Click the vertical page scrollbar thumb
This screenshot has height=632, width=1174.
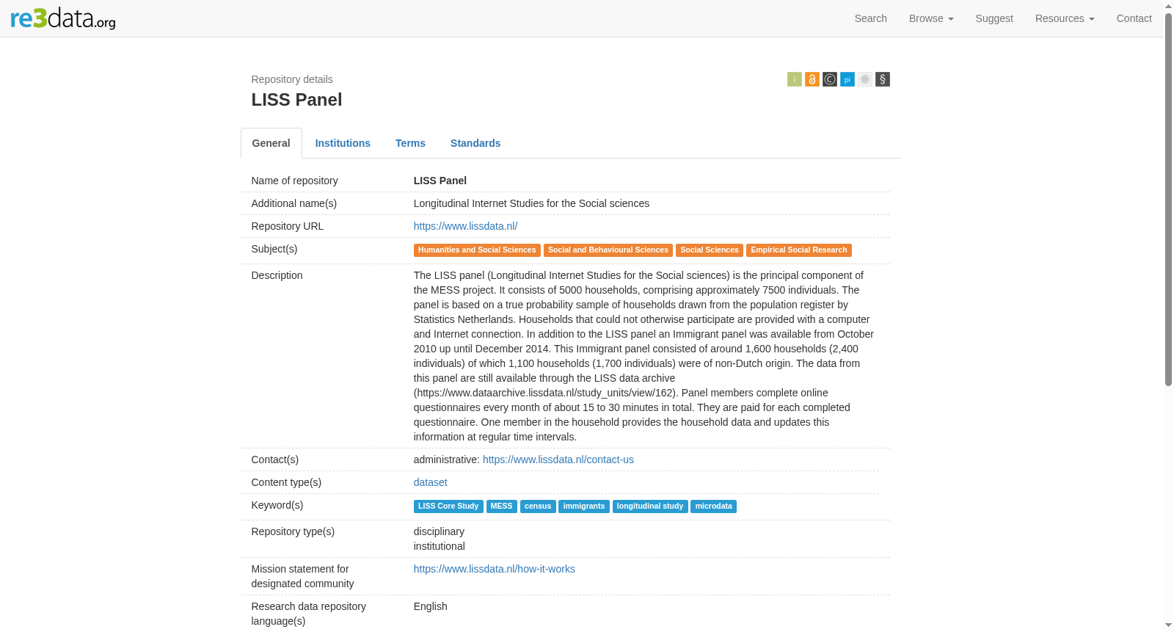coord(1168,198)
